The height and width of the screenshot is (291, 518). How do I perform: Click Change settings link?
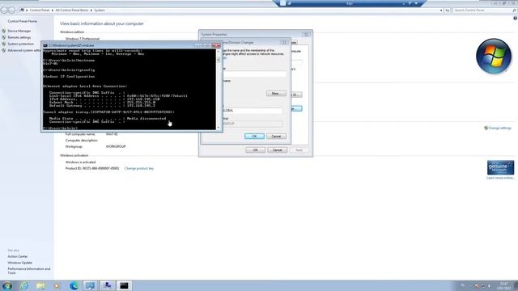(499, 128)
